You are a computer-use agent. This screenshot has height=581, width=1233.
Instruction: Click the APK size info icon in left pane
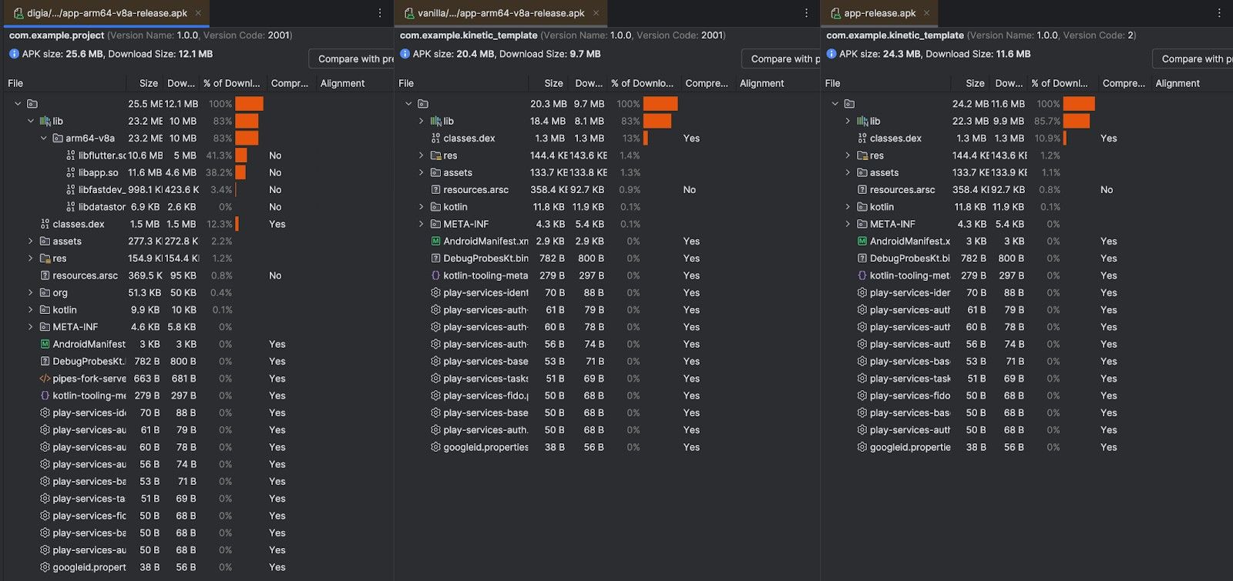coord(14,54)
